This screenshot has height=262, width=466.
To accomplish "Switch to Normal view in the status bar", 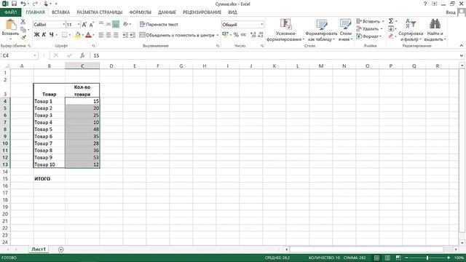I will point(376,258).
